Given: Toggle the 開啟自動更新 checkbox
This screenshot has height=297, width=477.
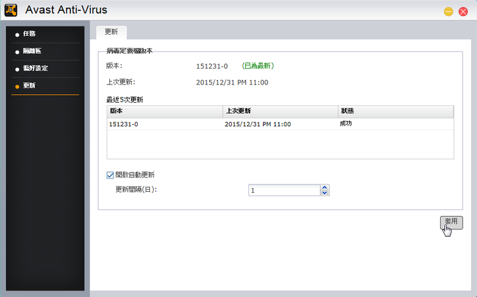Looking at the screenshot, I should (110, 175).
